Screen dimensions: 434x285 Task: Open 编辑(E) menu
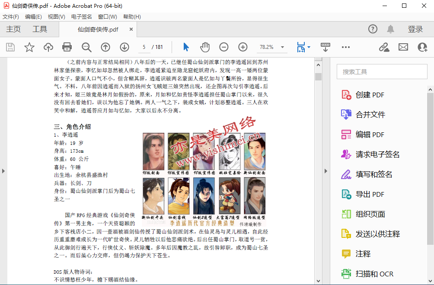(x=33, y=16)
